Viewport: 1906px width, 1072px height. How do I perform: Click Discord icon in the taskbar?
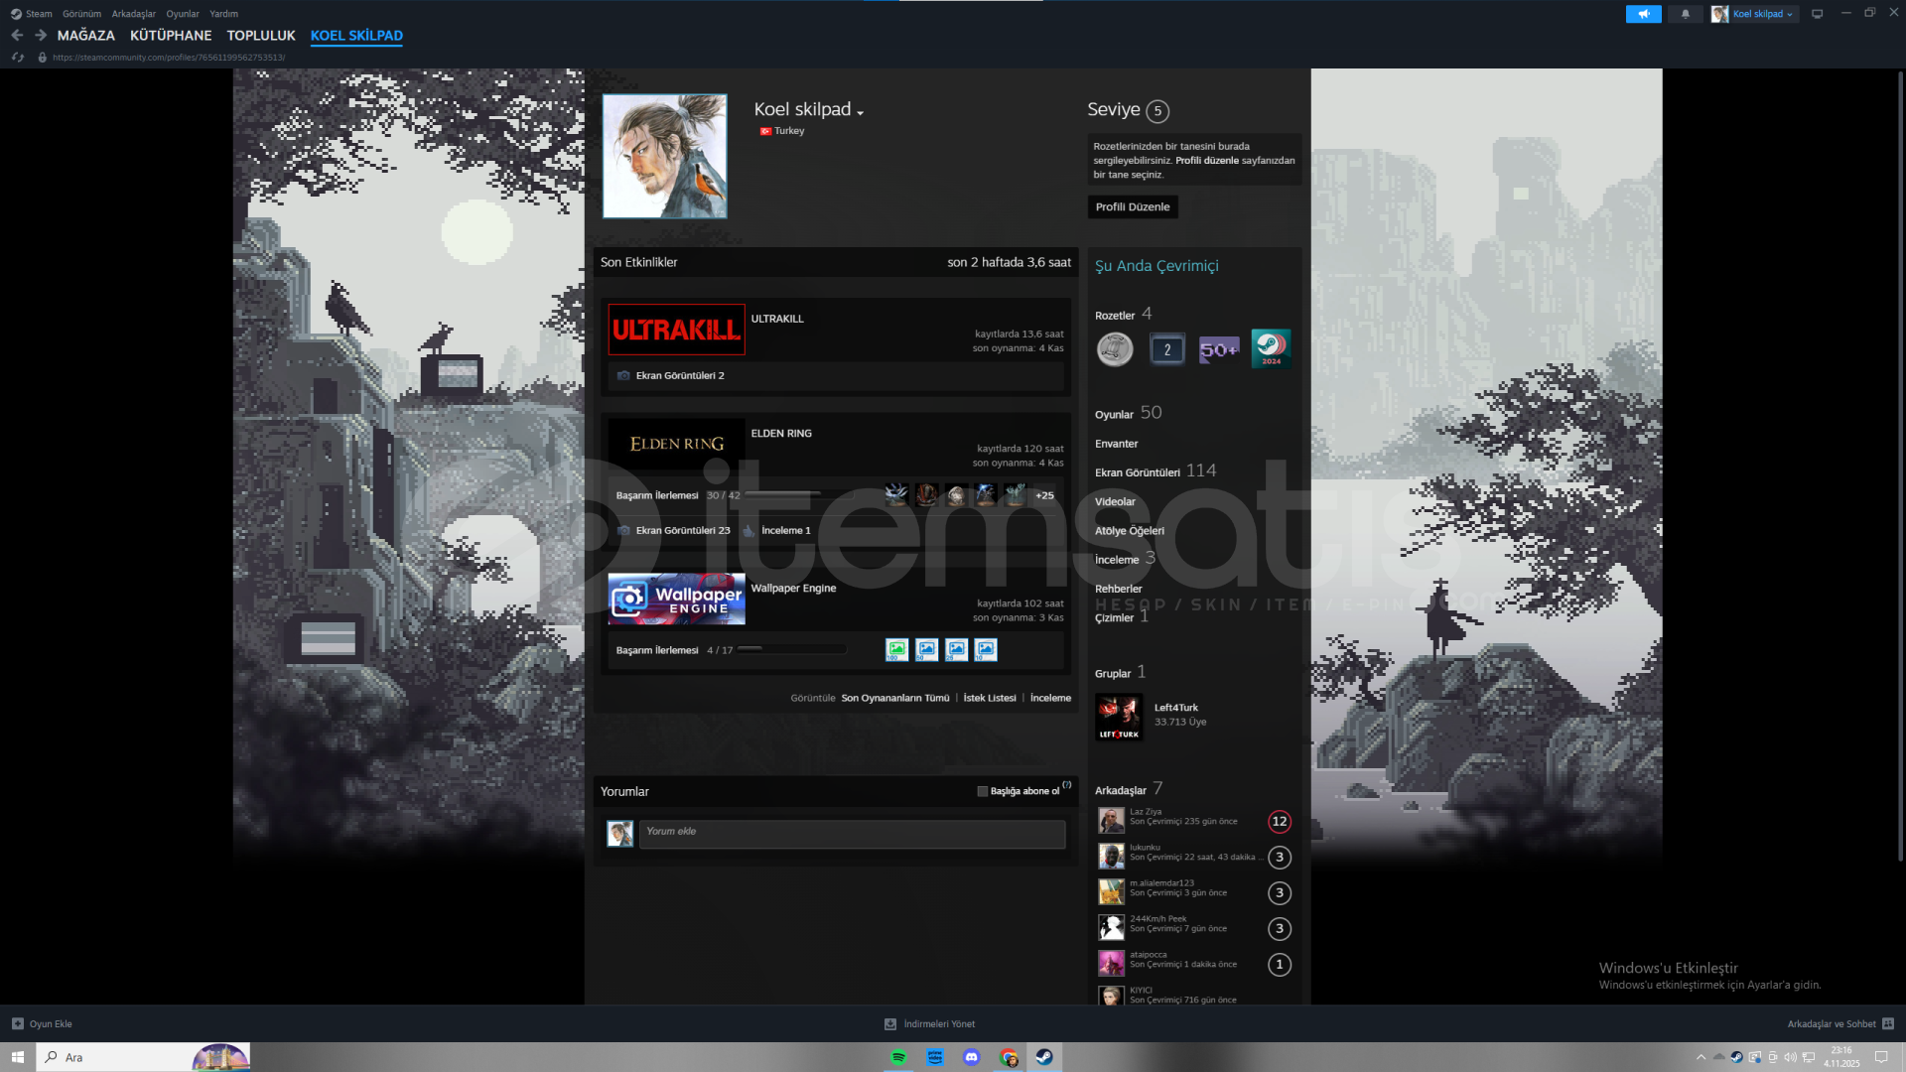971,1057
